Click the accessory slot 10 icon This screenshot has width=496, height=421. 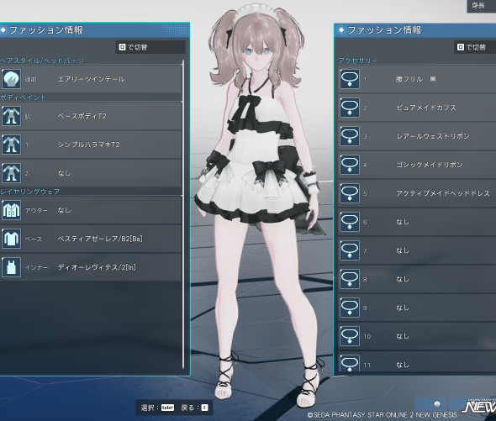tap(350, 336)
